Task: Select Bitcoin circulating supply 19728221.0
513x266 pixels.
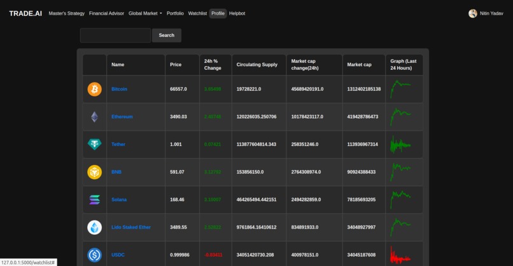Action: coord(249,89)
